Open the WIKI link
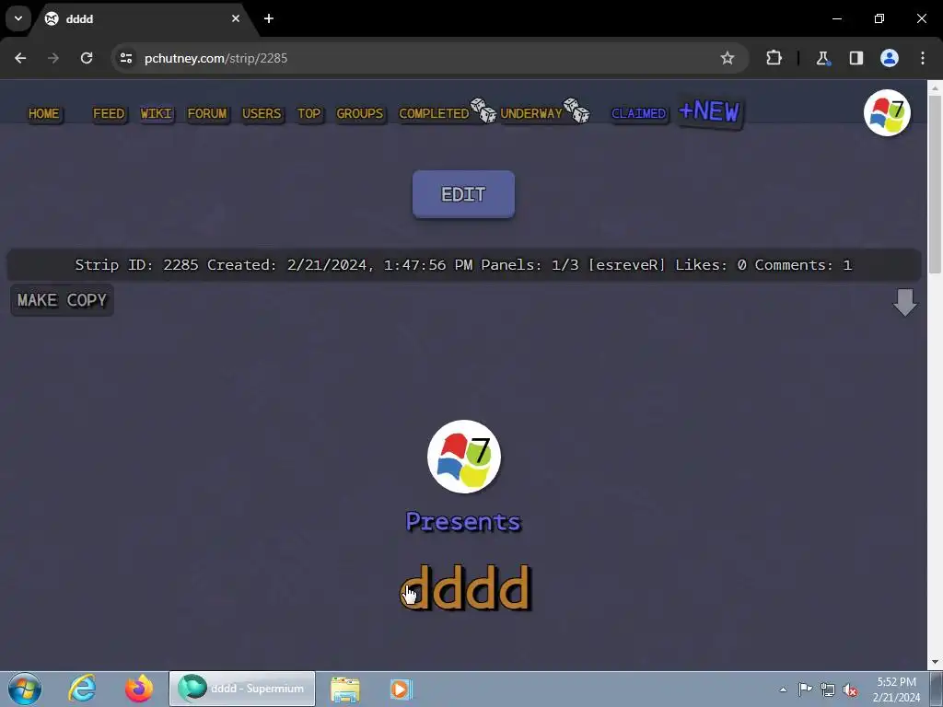Viewport: 943px width, 707px height. [x=156, y=113]
